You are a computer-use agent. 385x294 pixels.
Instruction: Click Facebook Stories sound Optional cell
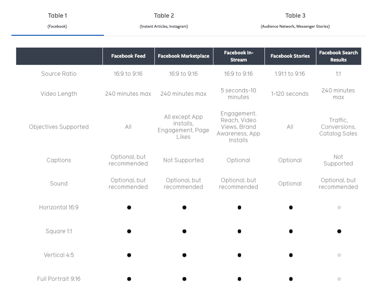point(290,183)
